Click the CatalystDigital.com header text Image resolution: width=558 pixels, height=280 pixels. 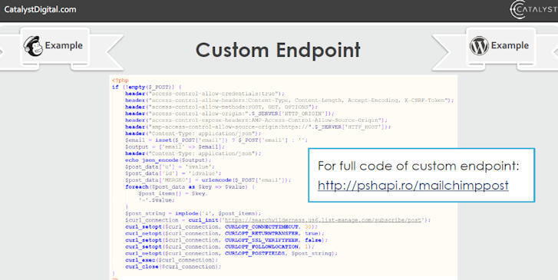40,10
